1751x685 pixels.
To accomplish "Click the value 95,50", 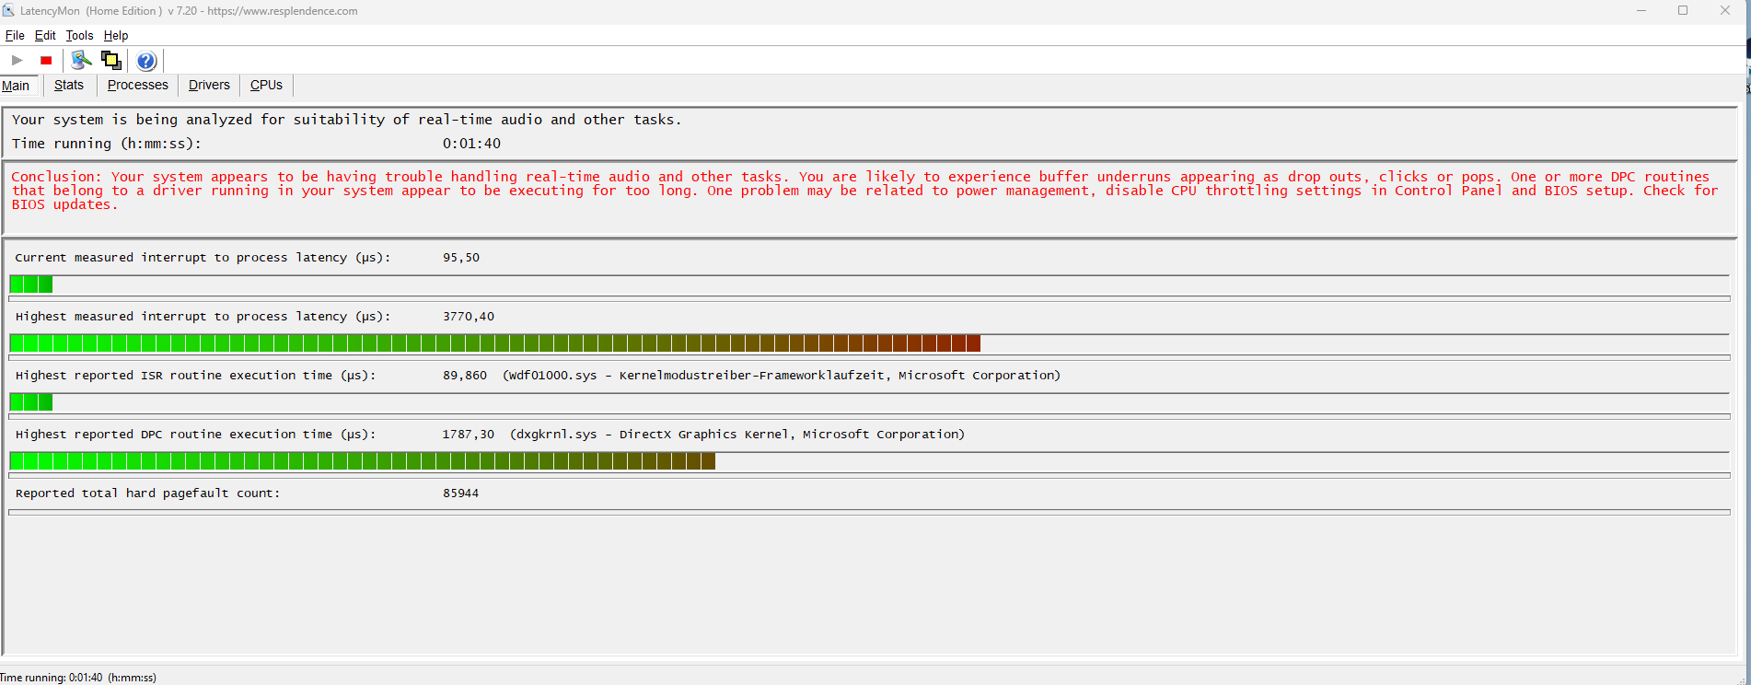I will 461,258.
